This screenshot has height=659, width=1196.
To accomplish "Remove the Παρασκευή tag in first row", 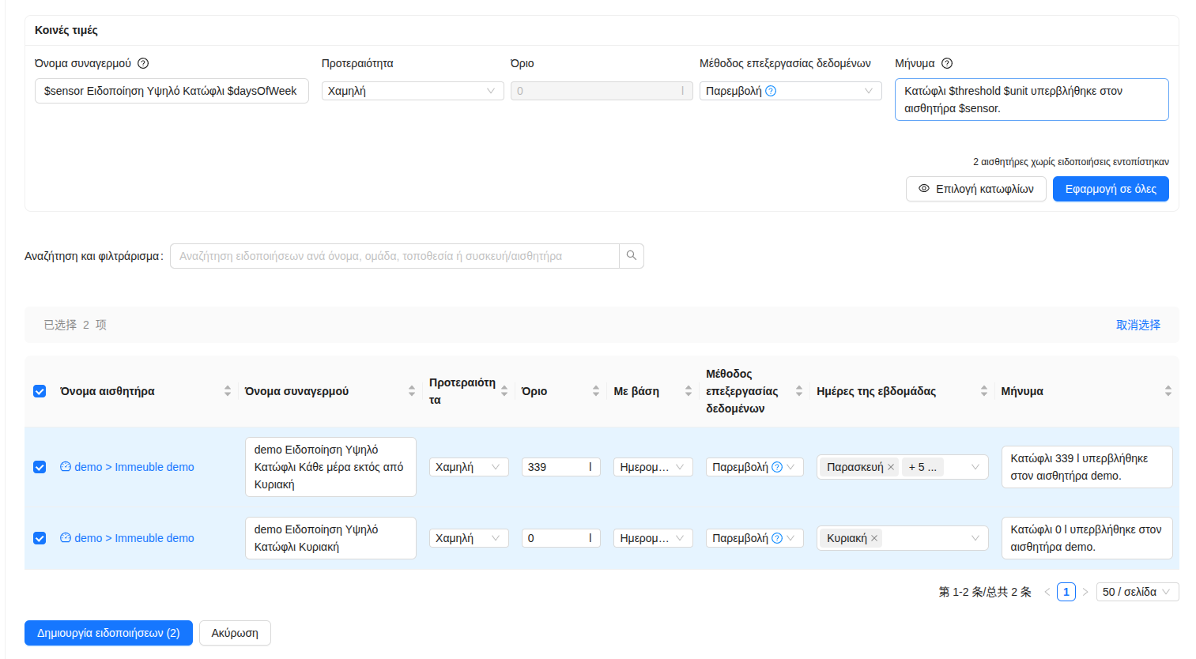I will (x=891, y=467).
